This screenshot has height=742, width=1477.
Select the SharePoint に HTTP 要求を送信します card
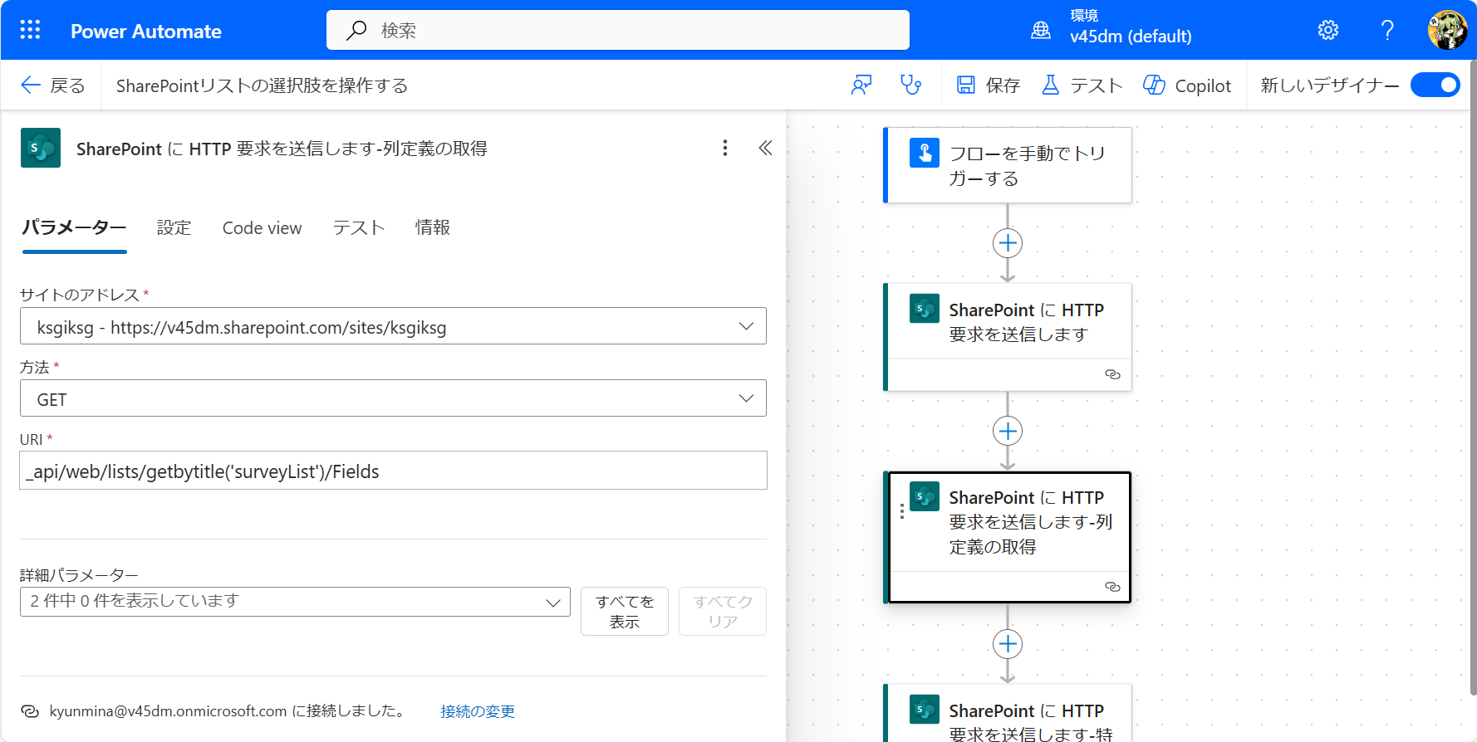(x=1008, y=337)
